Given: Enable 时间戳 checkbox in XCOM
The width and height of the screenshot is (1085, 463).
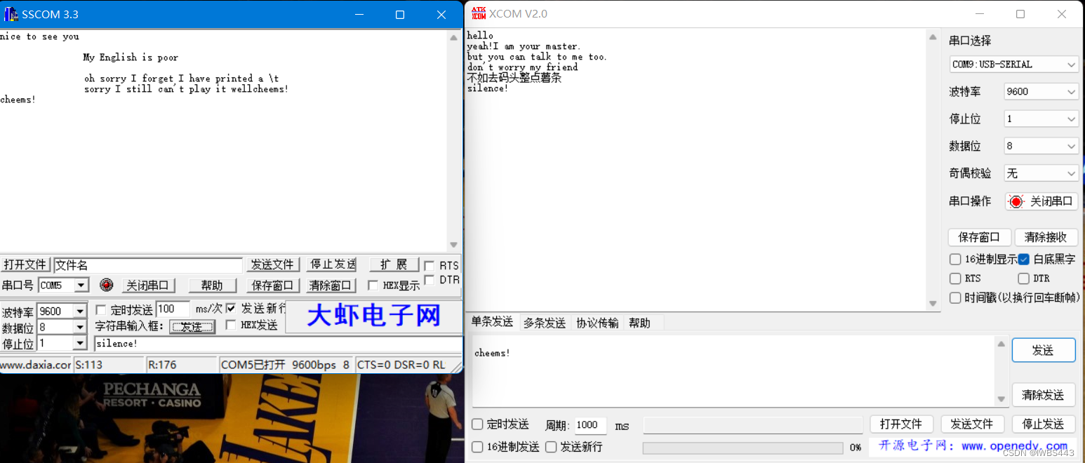Looking at the screenshot, I should point(955,298).
